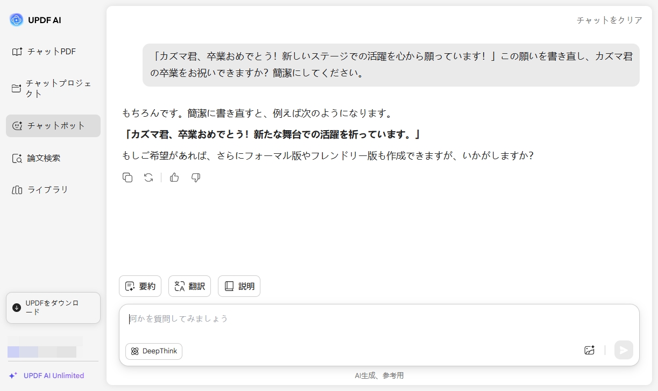Click the チャットをクリア link
Screen dimensions: 658x391
pos(609,20)
